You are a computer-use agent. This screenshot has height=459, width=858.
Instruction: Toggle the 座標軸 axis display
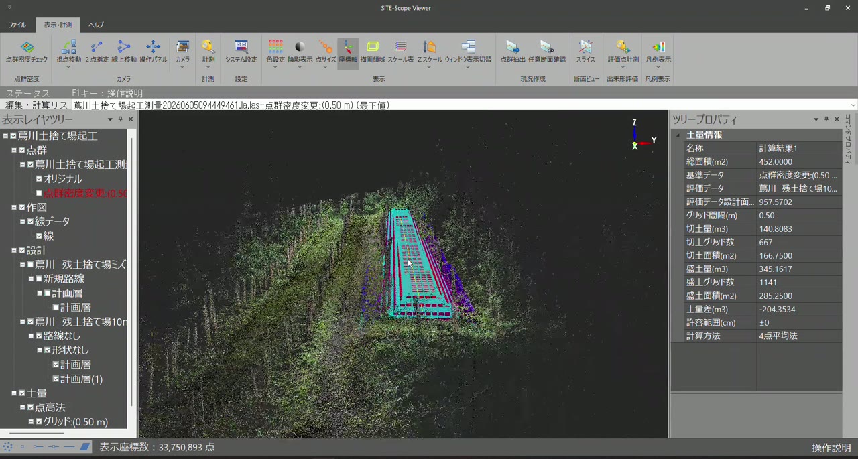coord(348,52)
